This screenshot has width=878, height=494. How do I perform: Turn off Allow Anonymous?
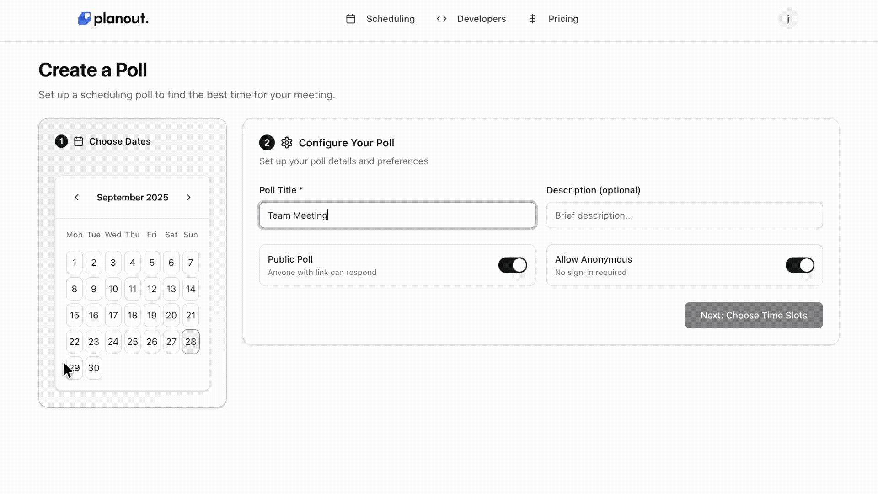pos(799,265)
